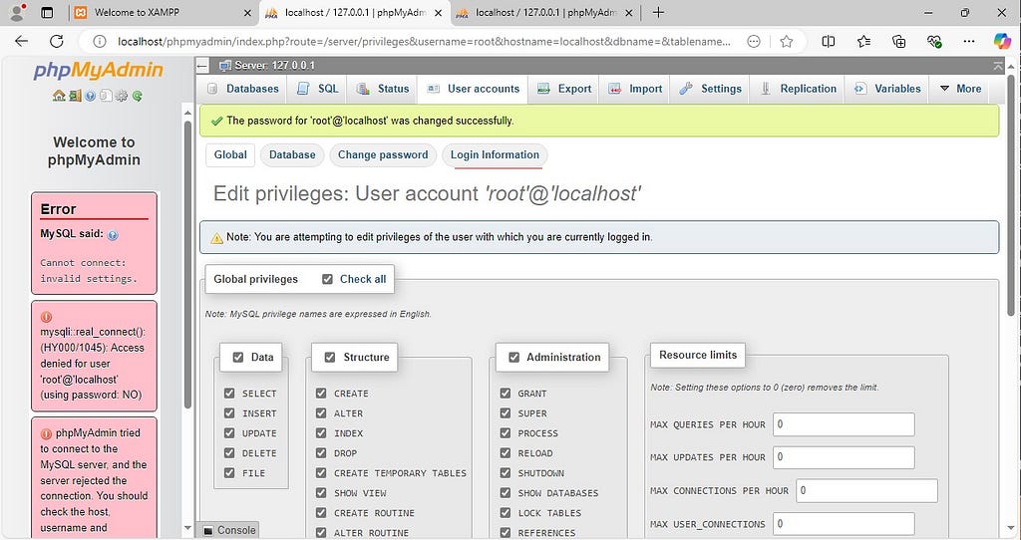
Task: Go back with browser arrow
Action: 22,42
